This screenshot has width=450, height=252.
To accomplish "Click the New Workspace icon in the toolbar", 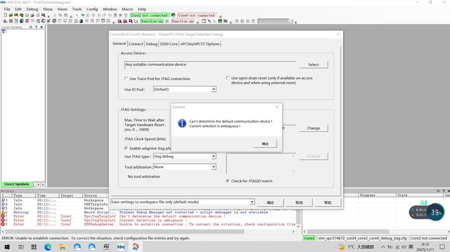I will click(x=5, y=15).
